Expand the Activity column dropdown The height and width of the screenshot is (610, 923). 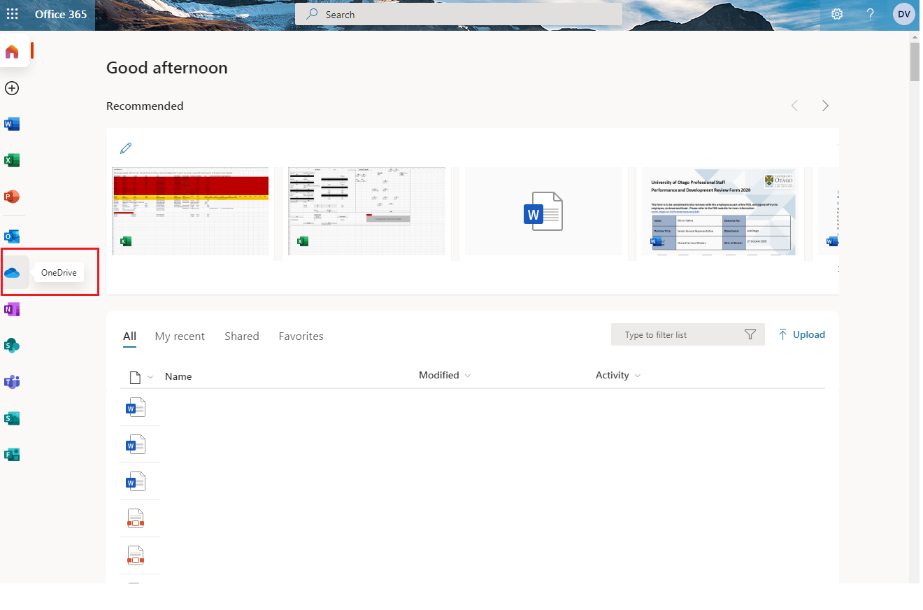pyautogui.click(x=637, y=376)
